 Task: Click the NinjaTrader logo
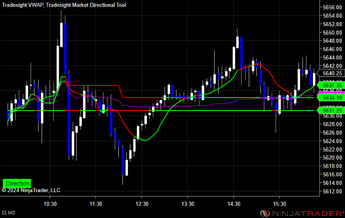click(302, 213)
